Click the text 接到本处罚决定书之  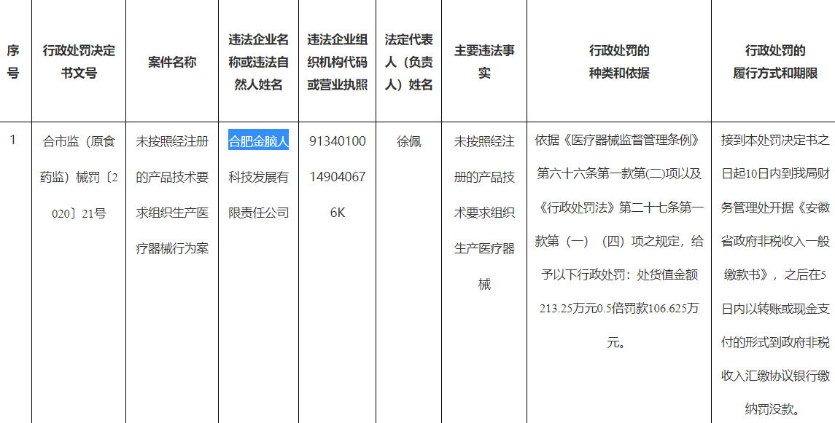coord(774,140)
